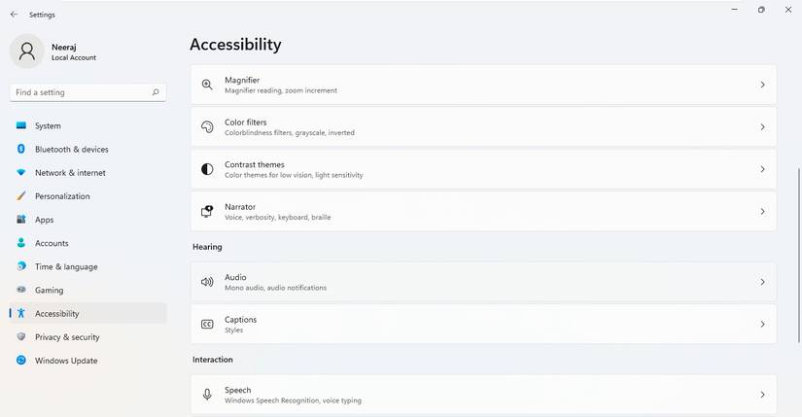Select Privacy & security category

point(67,337)
